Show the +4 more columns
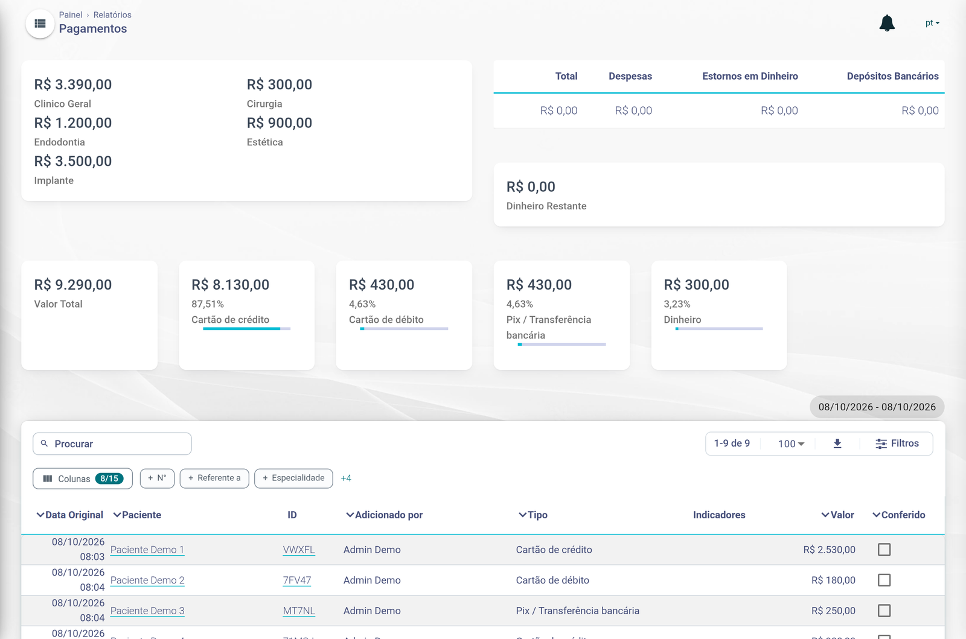This screenshot has width=966, height=639. coord(346,478)
